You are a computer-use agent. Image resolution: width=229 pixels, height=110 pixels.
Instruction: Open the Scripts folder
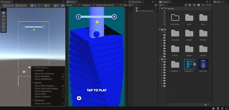[x=189, y=51]
